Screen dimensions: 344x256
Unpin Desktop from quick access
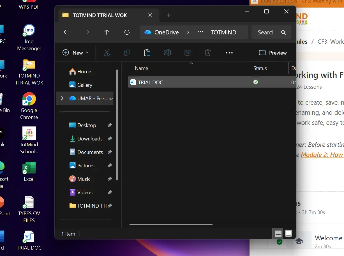click(110, 125)
